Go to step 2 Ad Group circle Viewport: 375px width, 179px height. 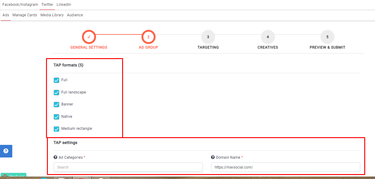[149, 37]
